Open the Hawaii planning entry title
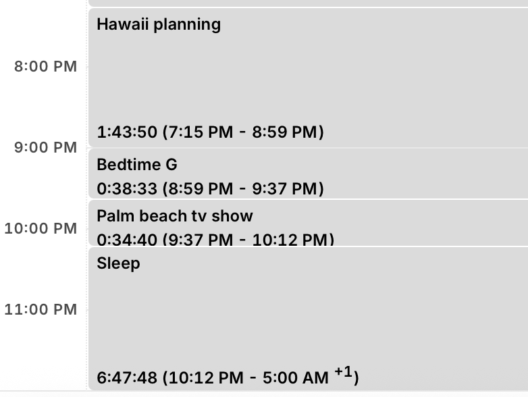 click(159, 25)
